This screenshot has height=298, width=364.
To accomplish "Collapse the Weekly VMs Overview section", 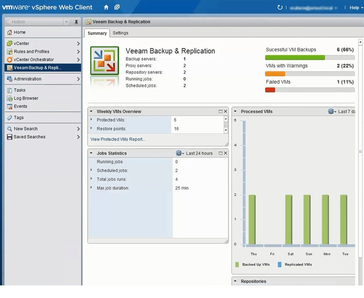I will point(91,111).
